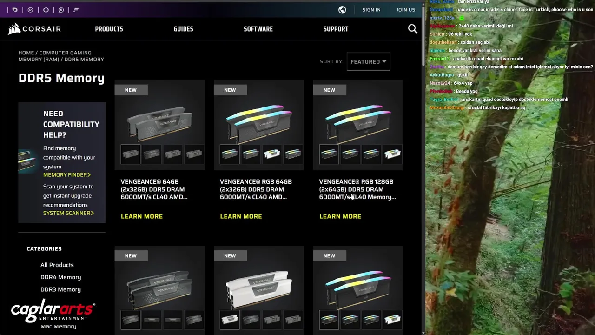
Task: Click chat message "2x48 daha verimli değil mi"
Action: pyautogui.click(x=485, y=26)
